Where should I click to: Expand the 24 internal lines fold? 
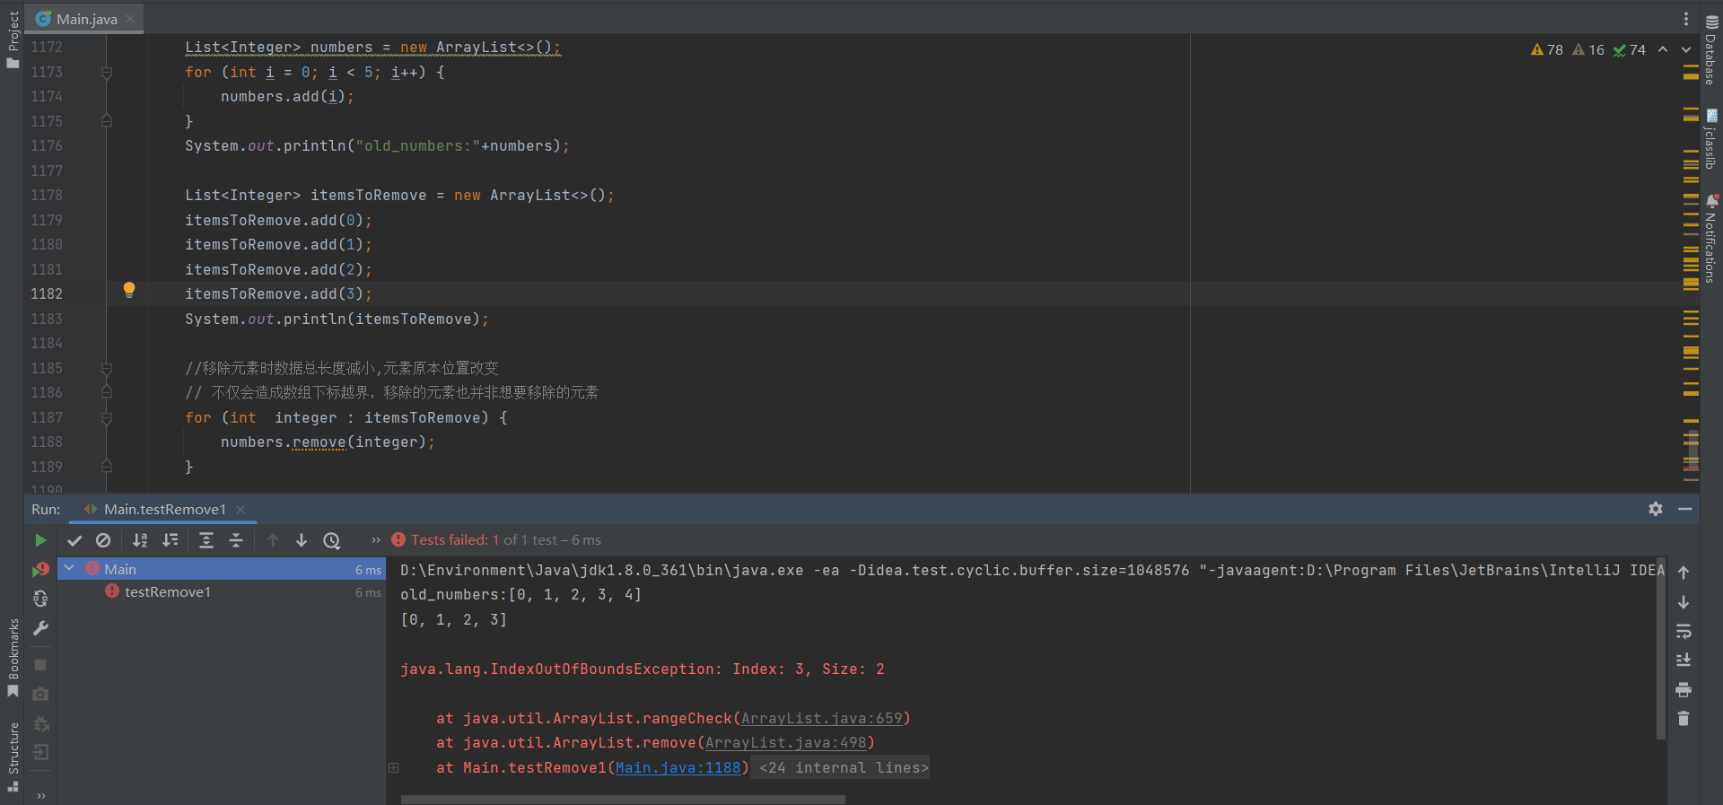tap(844, 768)
